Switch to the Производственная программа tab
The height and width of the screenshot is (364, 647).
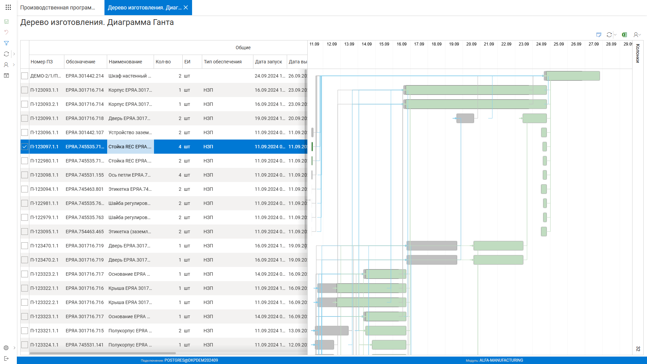coord(58,7)
